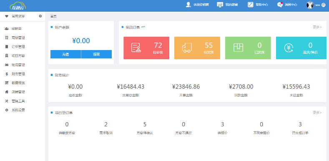This screenshot has height=161, width=329.
Task: Open the red 待审核 card showing 72
Action: click(x=146, y=48)
